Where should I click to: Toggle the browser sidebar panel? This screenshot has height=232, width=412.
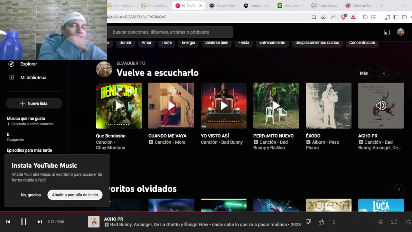point(396,17)
